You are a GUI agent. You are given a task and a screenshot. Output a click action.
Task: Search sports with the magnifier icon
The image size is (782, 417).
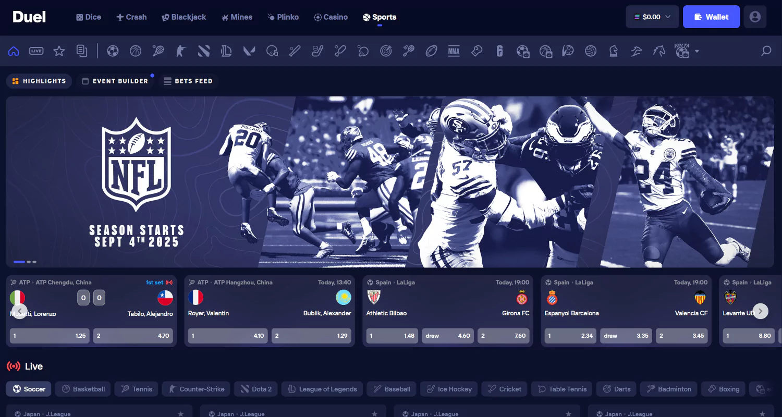pos(766,51)
